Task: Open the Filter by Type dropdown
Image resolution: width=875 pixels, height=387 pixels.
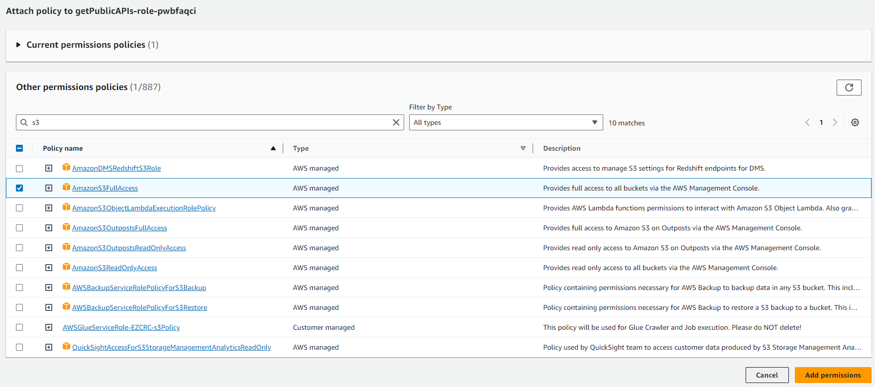Action: coord(505,122)
